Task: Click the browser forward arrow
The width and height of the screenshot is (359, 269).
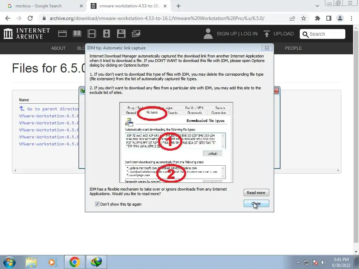Action: tap(19, 18)
